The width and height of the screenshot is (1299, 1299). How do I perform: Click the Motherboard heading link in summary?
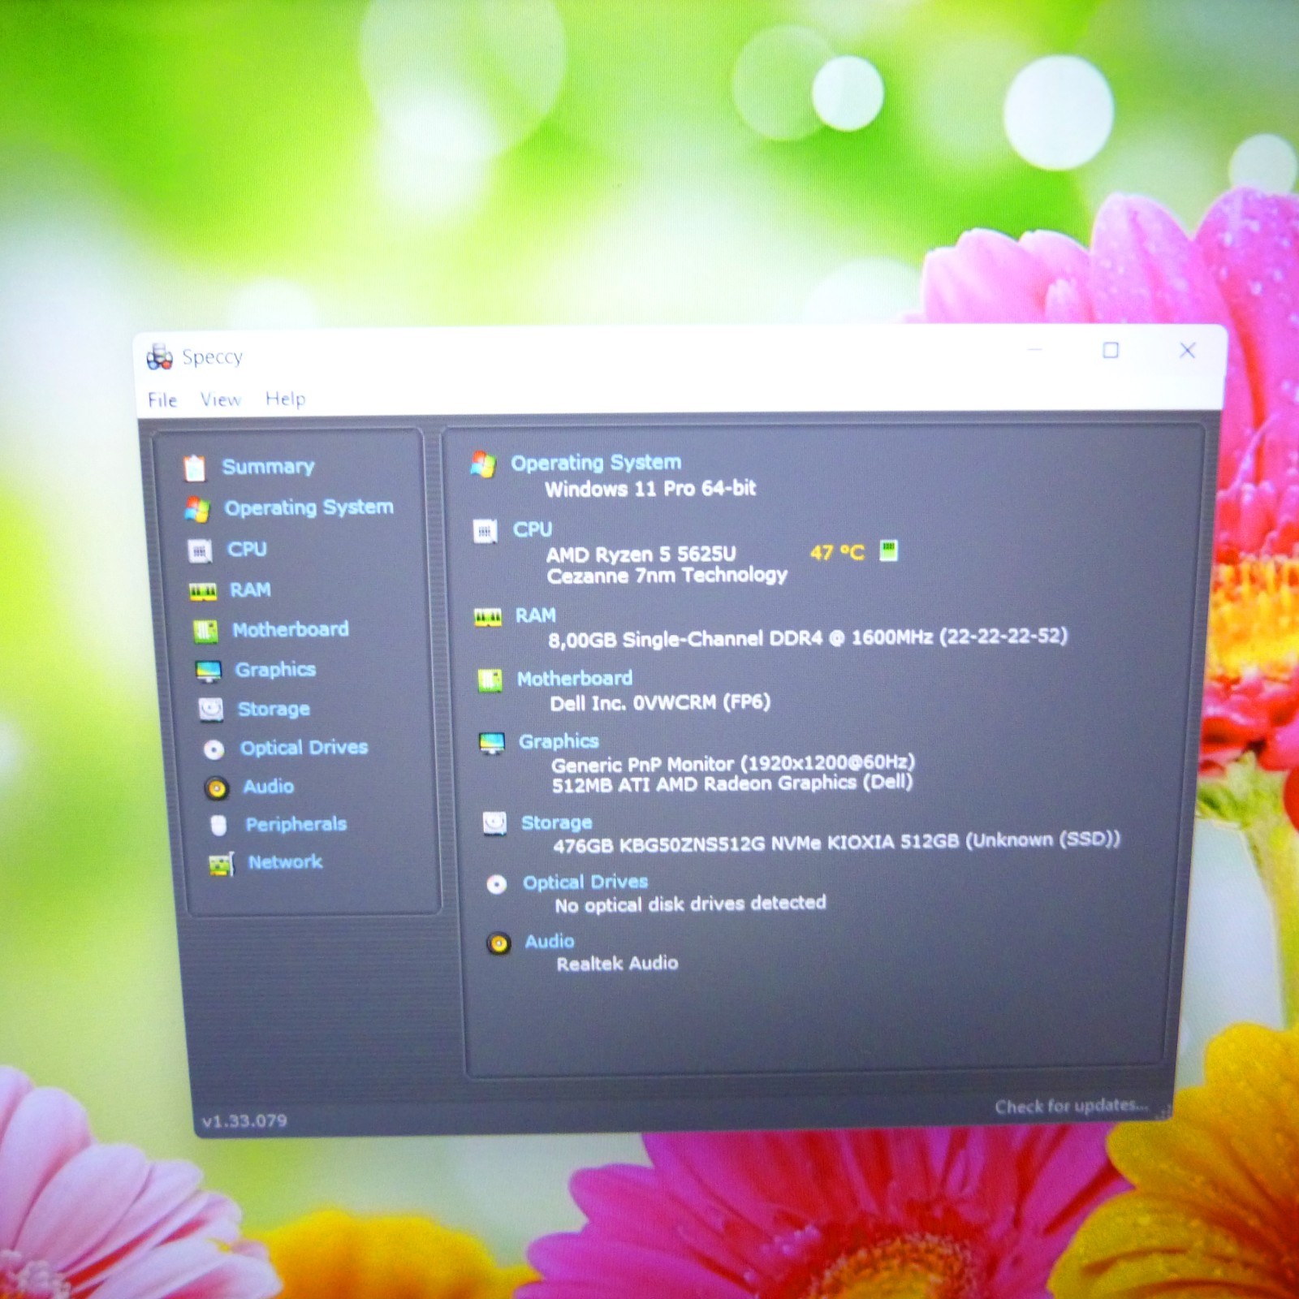coord(575,679)
